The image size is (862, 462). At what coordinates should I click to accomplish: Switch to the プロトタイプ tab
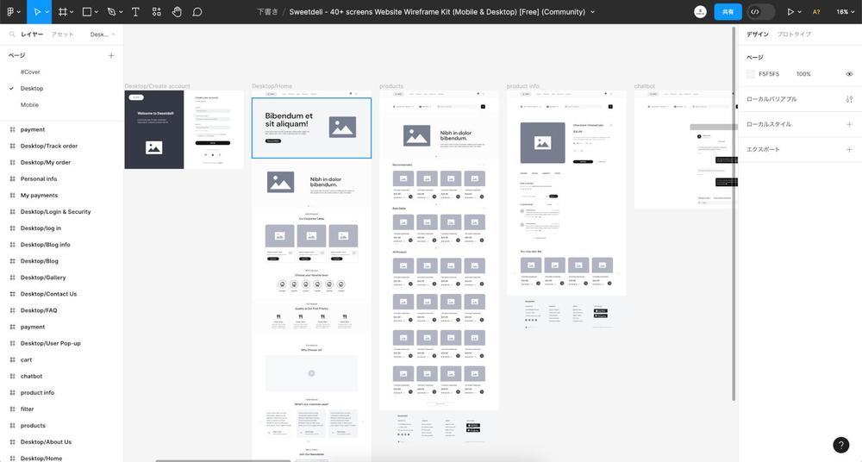click(x=794, y=34)
